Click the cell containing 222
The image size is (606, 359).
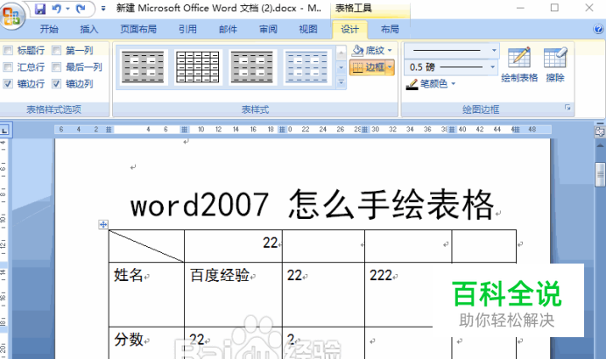408,294
